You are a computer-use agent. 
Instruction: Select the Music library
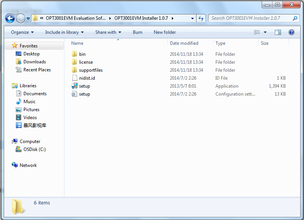click(x=30, y=102)
